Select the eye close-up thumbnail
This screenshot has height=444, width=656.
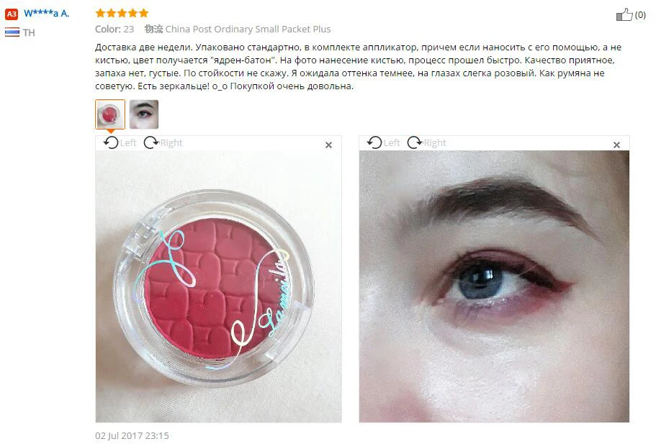click(144, 114)
